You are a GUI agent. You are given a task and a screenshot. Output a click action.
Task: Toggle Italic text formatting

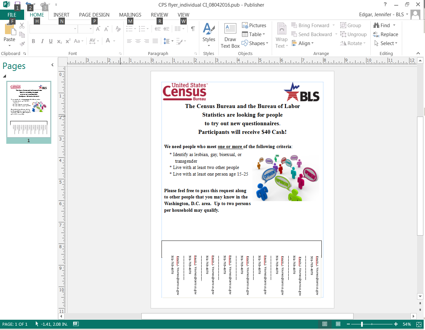tap(42, 41)
